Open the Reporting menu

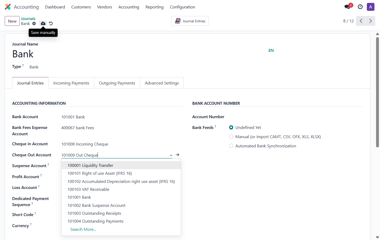154,7
